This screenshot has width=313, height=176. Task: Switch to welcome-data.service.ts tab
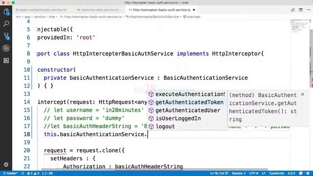click(98, 10)
